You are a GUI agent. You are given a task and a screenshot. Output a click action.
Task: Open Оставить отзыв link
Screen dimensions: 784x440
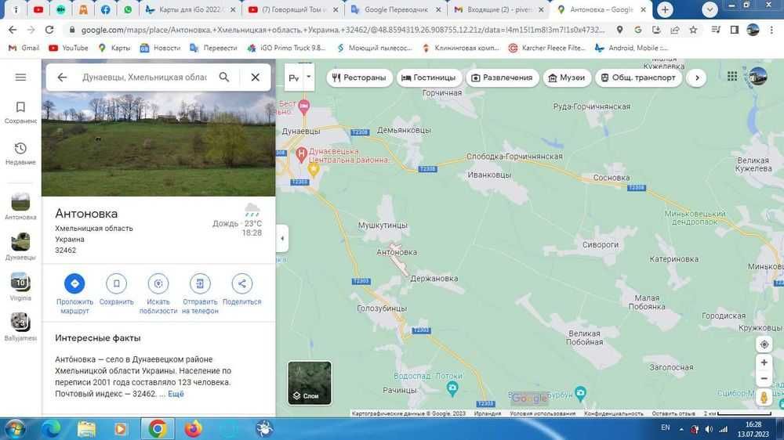(x=673, y=413)
